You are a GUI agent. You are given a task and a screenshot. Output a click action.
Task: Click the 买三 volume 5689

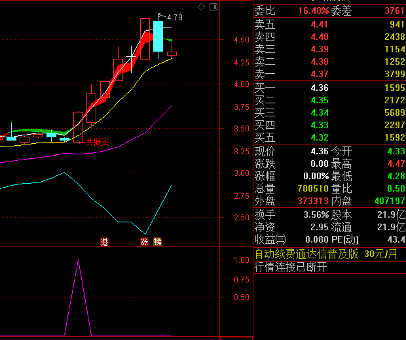pyautogui.click(x=395, y=112)
